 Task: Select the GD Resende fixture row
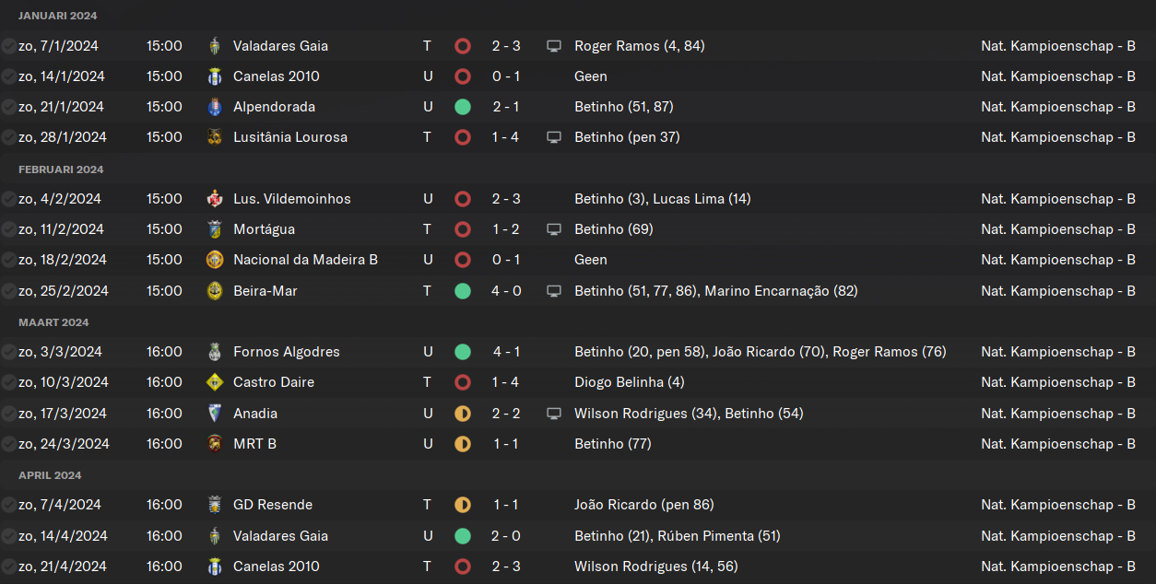click(x=578, y=505)
